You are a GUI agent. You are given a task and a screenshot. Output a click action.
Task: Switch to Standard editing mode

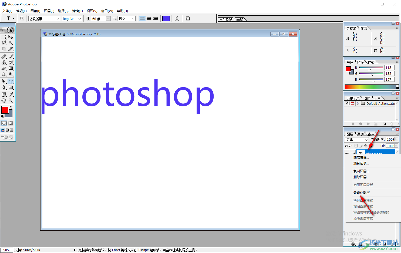click(4, 123)
